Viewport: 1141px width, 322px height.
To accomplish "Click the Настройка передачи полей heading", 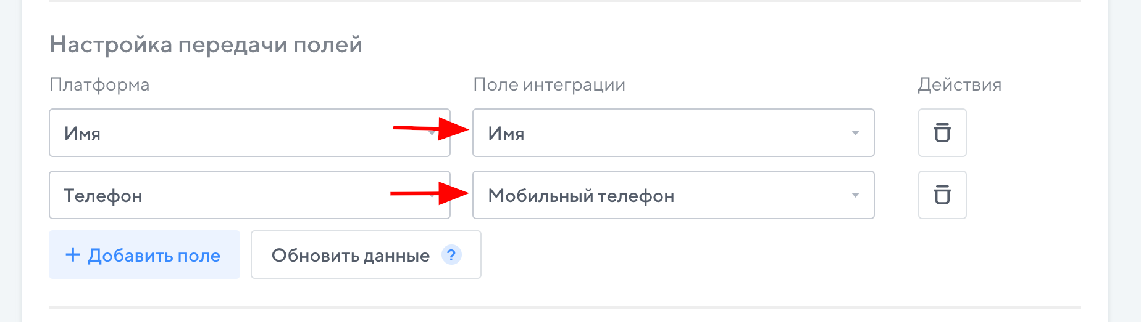I will (206, 45).
